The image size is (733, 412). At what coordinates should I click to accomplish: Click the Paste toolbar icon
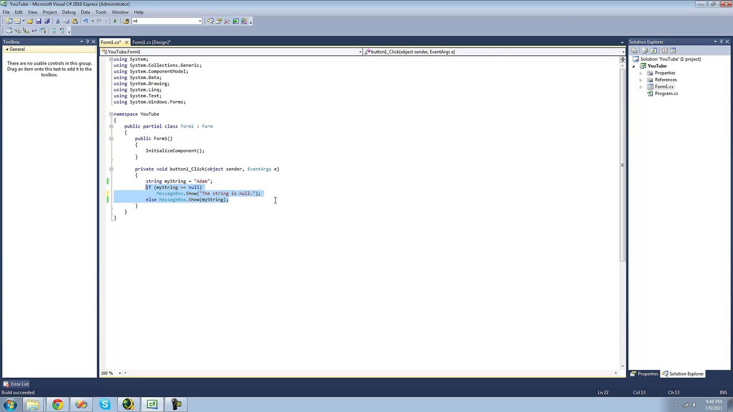pos(74,21)
